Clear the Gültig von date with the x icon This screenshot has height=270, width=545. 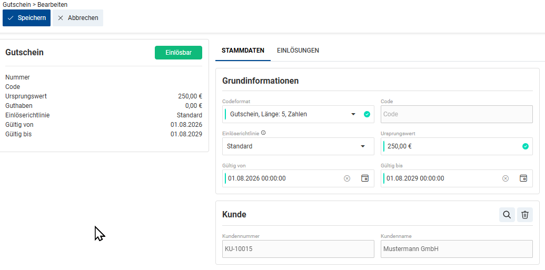347,178
